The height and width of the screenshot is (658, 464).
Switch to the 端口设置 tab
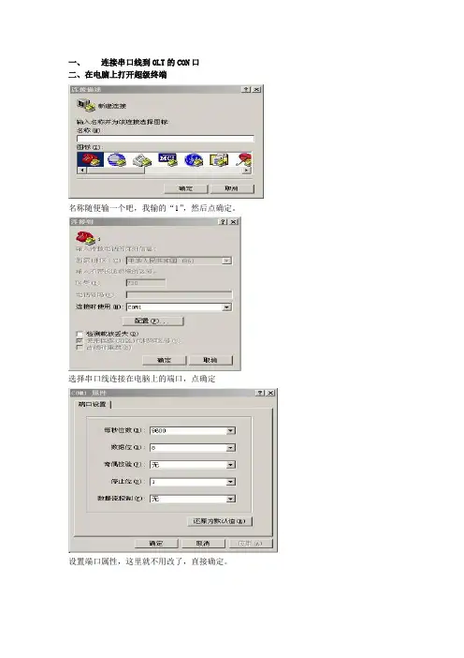tap(92, 404)
